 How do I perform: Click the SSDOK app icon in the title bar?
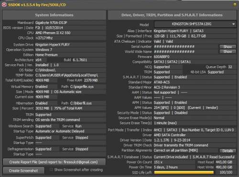point(4,5)
